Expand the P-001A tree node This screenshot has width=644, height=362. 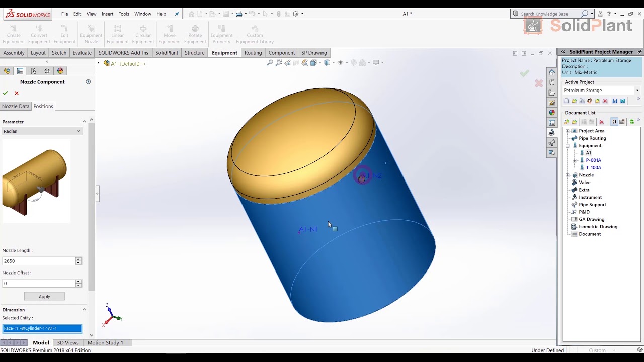[575, 160]
